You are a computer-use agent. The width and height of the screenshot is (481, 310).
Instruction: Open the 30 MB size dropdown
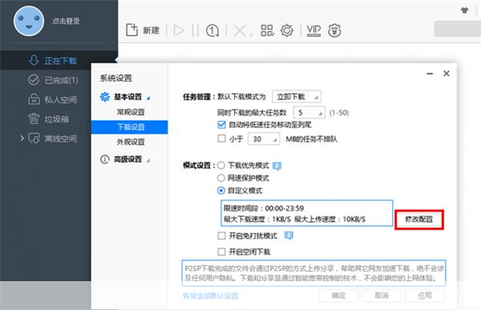264,139
